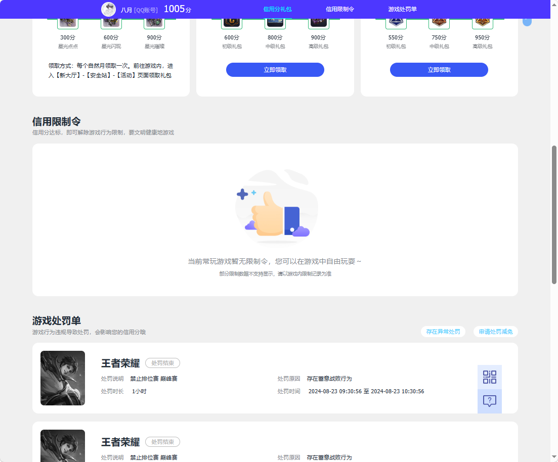Click the 存在异常处罚 label
Screen dimensions: 558x462
point(443,332)
